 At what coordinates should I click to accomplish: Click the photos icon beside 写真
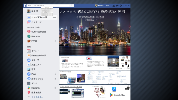(x=29, y=69)
